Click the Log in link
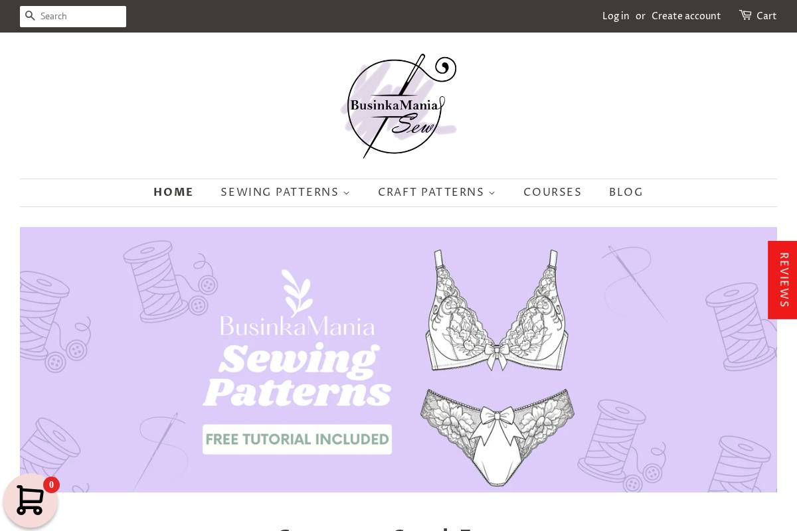Screen dimensions: 797x531 point(616,16)
